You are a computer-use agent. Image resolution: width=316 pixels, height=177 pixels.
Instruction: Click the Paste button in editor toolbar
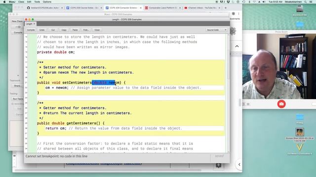tap(75, 30)
